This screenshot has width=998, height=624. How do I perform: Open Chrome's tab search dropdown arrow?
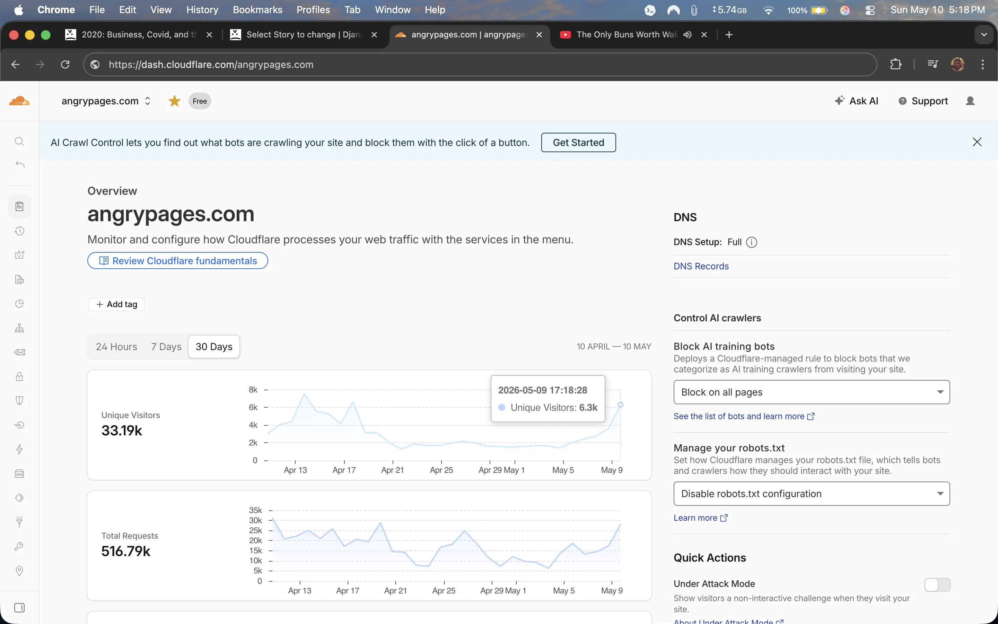click(984, 35)
